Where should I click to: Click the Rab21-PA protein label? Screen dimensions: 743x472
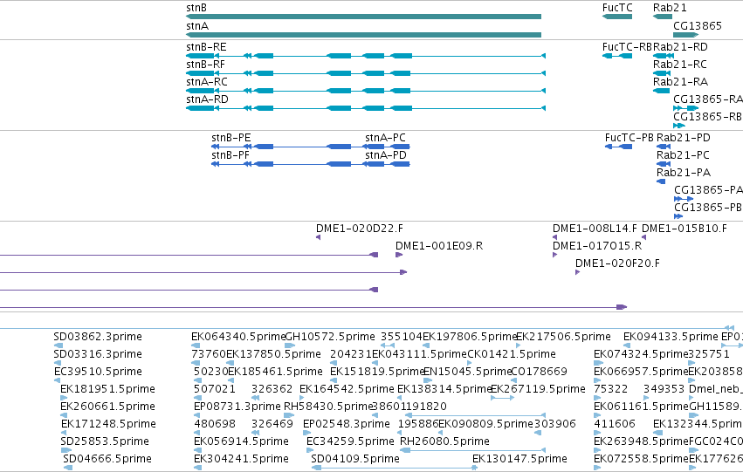pos(684,173)
